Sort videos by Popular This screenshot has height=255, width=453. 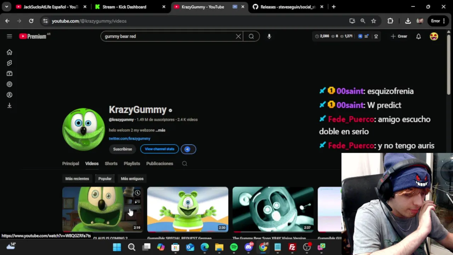click(x=105, y=178)
